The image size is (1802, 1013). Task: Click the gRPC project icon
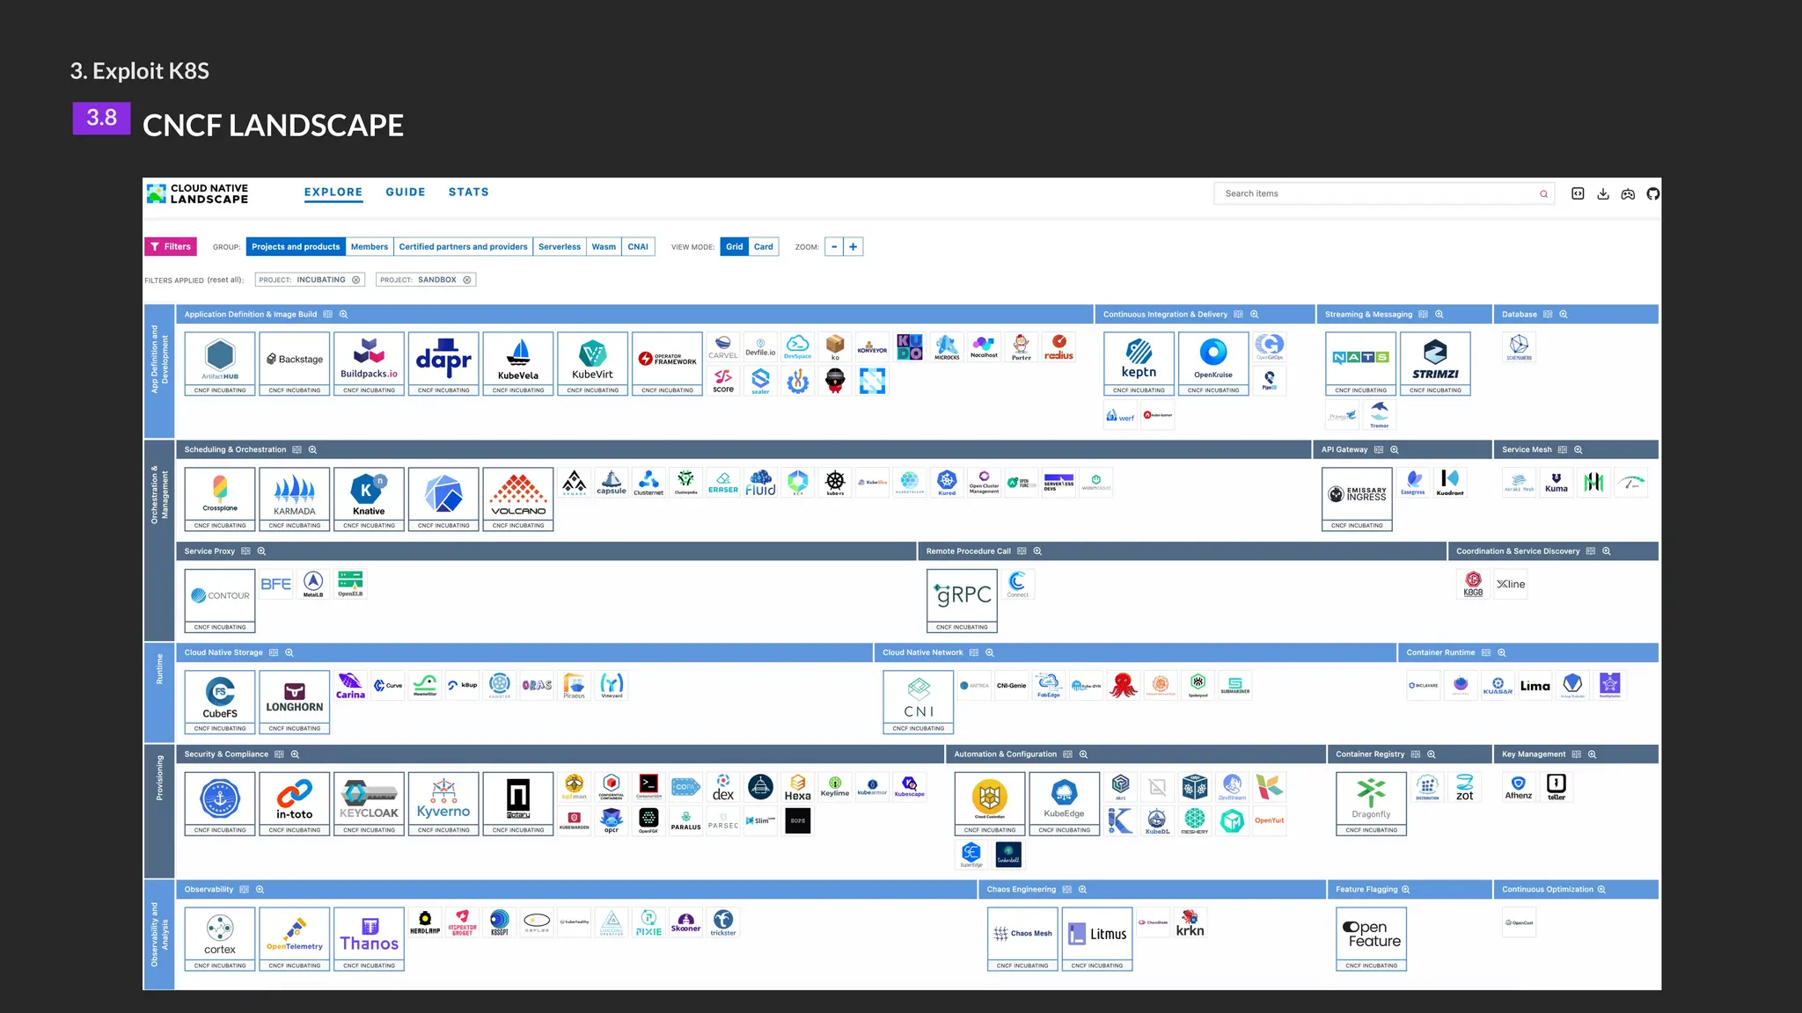click(x=962, y=595)
